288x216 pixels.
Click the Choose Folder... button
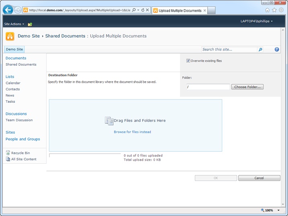point(247,87)
